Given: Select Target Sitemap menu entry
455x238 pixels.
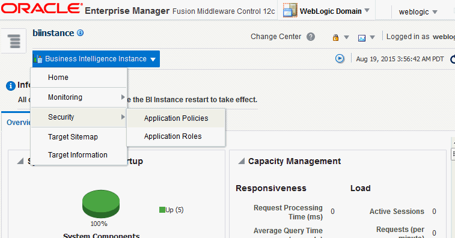Looking at the screenshot, I should tap(79, 136).
